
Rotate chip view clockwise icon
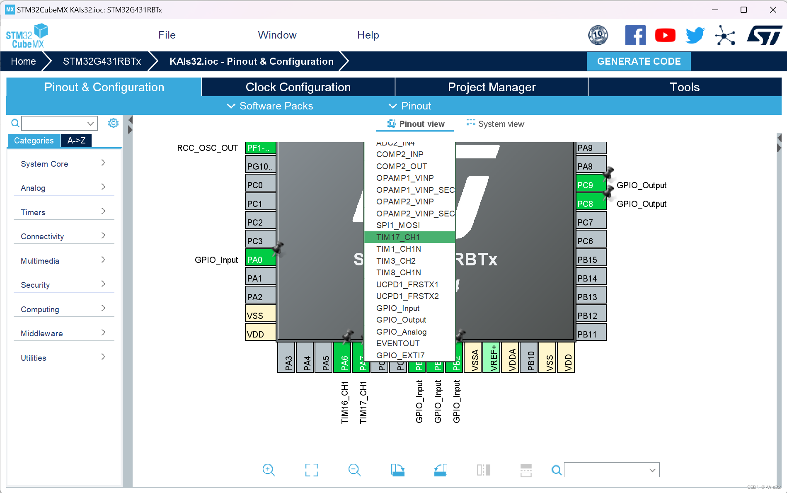click(x=398, y=470)
